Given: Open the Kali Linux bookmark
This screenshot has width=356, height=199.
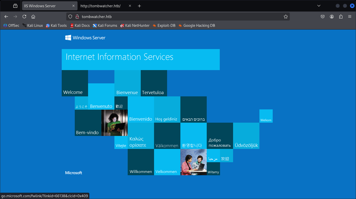Looking at the screenshot, I should pos(33,26).
